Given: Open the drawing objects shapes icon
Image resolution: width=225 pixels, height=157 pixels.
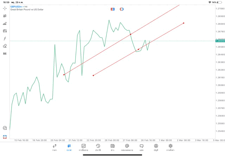Looking at the screenshot, I should pos(5,46).
